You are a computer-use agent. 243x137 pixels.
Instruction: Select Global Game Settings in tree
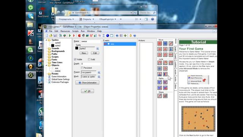[x=60, y=80]
